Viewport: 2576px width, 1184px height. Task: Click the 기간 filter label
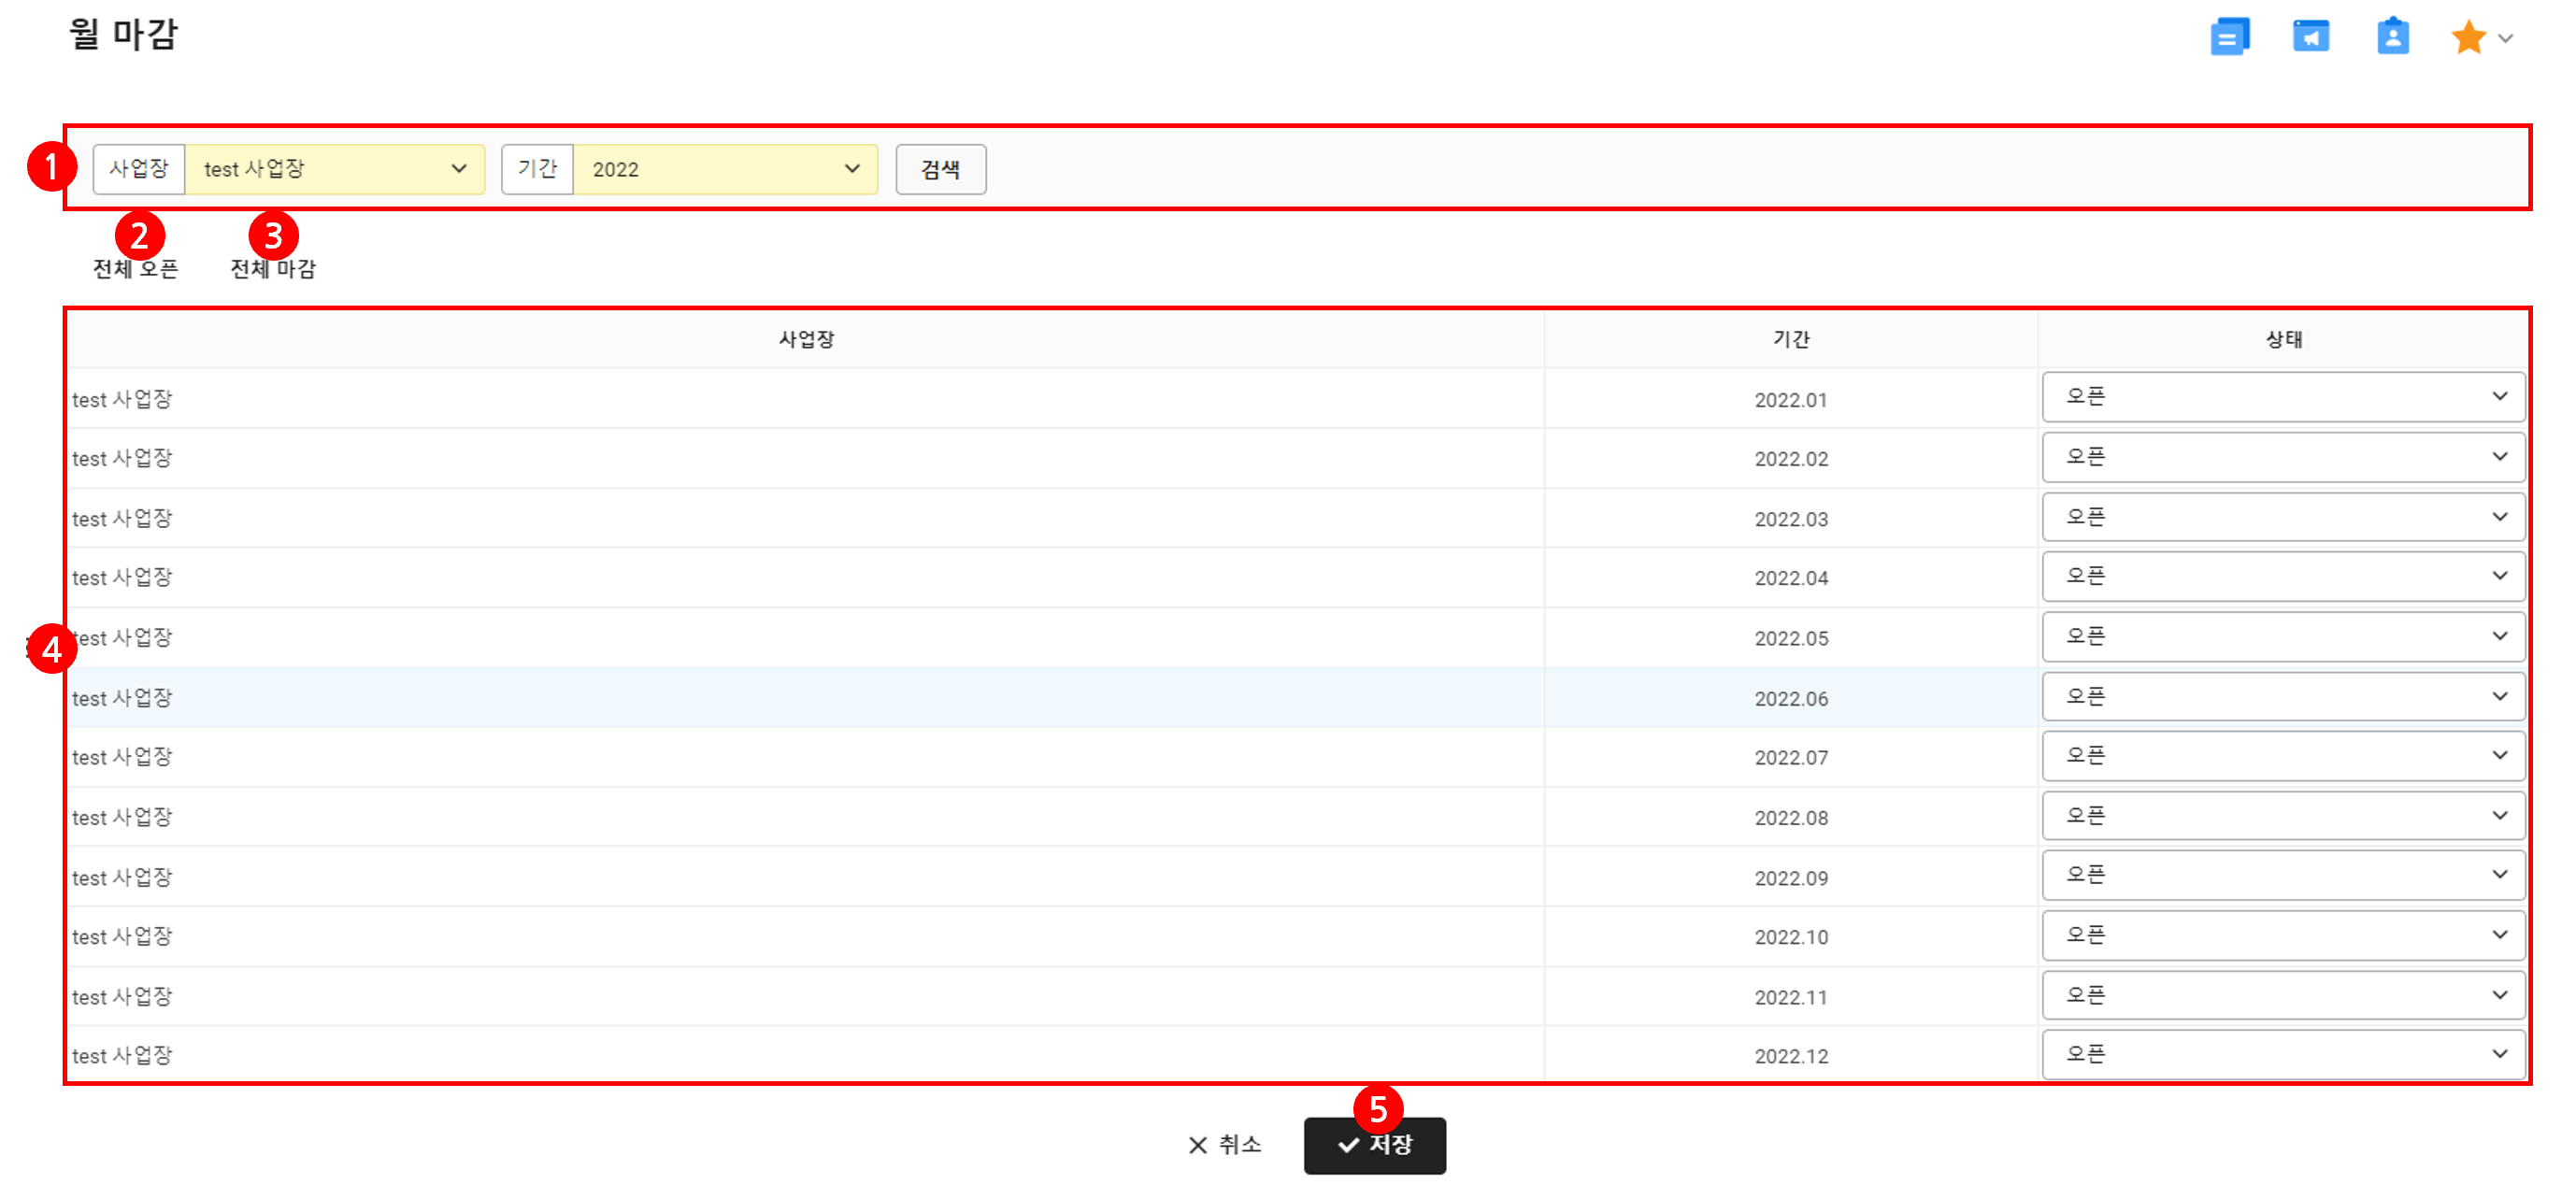[537, 169]
